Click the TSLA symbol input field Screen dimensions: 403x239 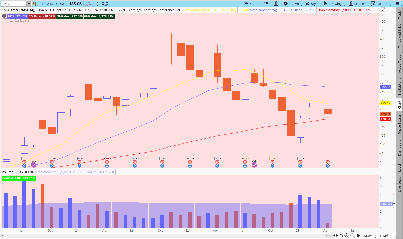tap(14, 4)
